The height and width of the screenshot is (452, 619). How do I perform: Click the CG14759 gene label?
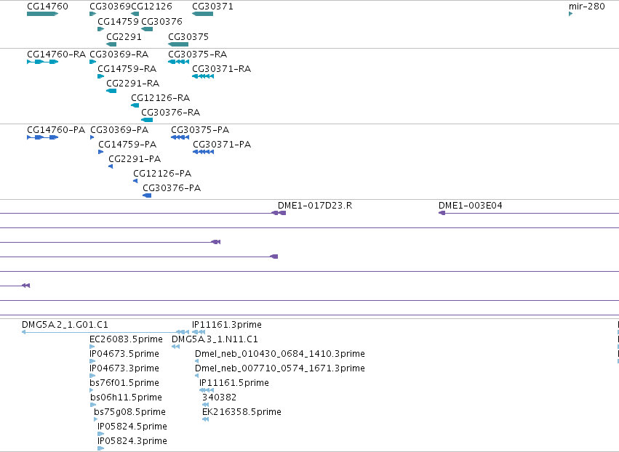pyautogui.click(x=118, y=21)
